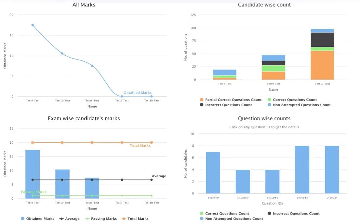362x224 pixels.
Task: Hide Non Attempted Questions Count in question wise legend
Action: point(234,219)
